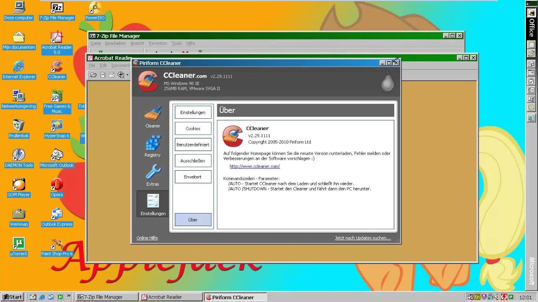Select the HyperSnap 6 desktop icon
This screenshot has width=538, height=302.
tap(57, 129)
